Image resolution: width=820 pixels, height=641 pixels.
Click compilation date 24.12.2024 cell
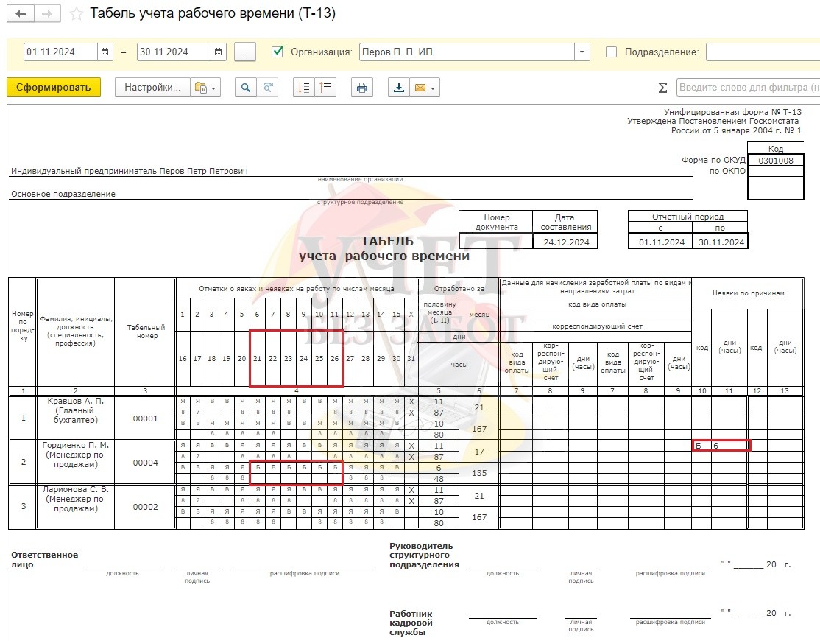pos(565,242)
